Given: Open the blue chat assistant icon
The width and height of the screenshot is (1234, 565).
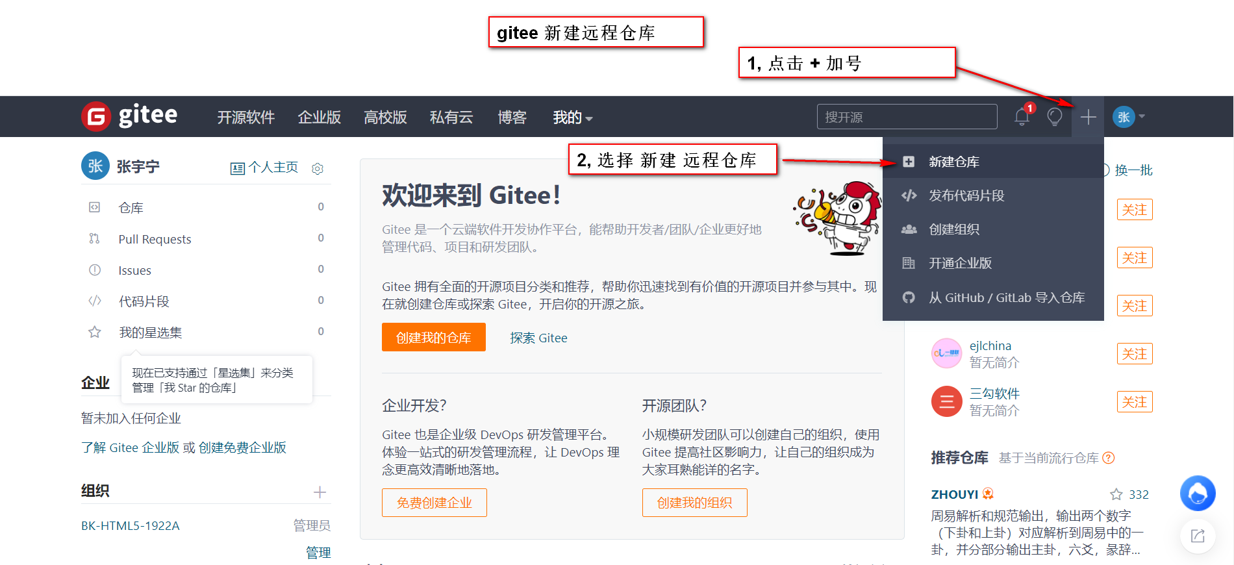Looking at the screenshot, I should pyautogui.click(x=1198, y=494).
